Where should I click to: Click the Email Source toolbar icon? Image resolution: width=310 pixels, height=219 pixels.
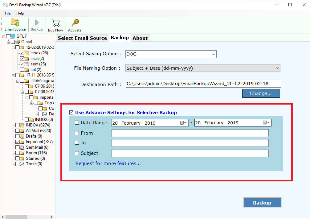click(x=15, y=22)
